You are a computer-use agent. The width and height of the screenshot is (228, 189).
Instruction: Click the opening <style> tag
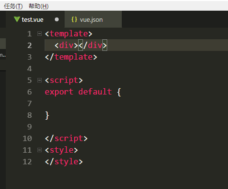coord(61,150)
